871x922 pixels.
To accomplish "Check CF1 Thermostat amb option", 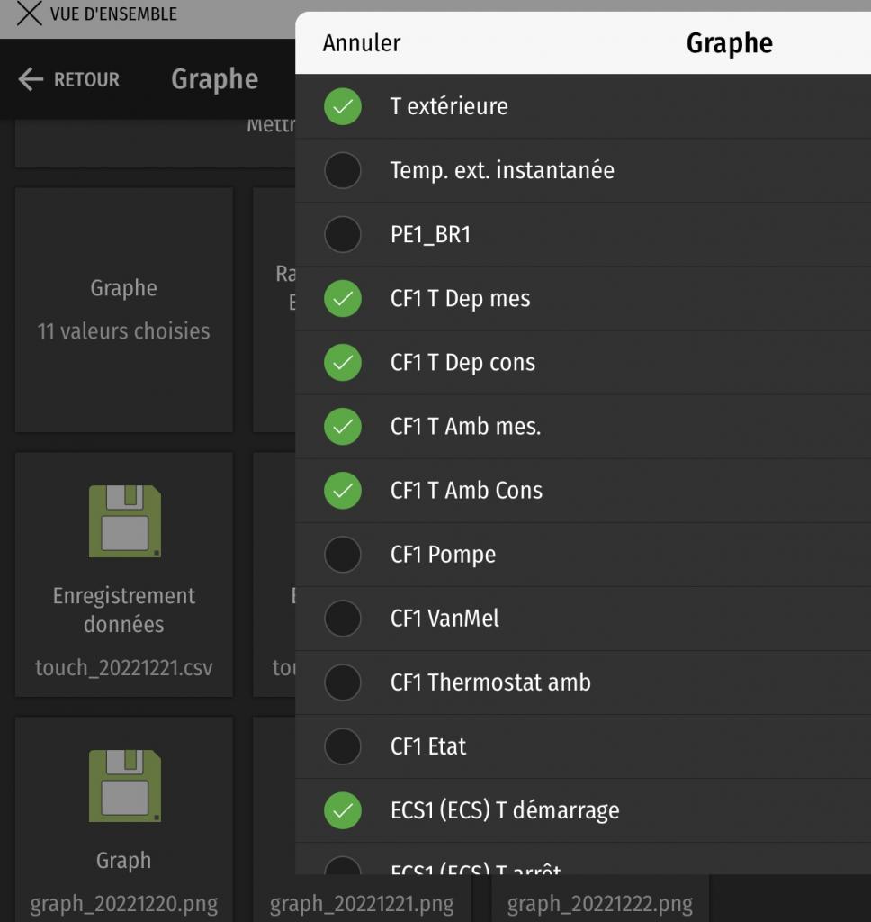I will [343, 682].
